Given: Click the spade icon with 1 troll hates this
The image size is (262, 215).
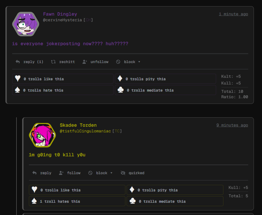Looking at the screenshot, I should tap(34, 201).
